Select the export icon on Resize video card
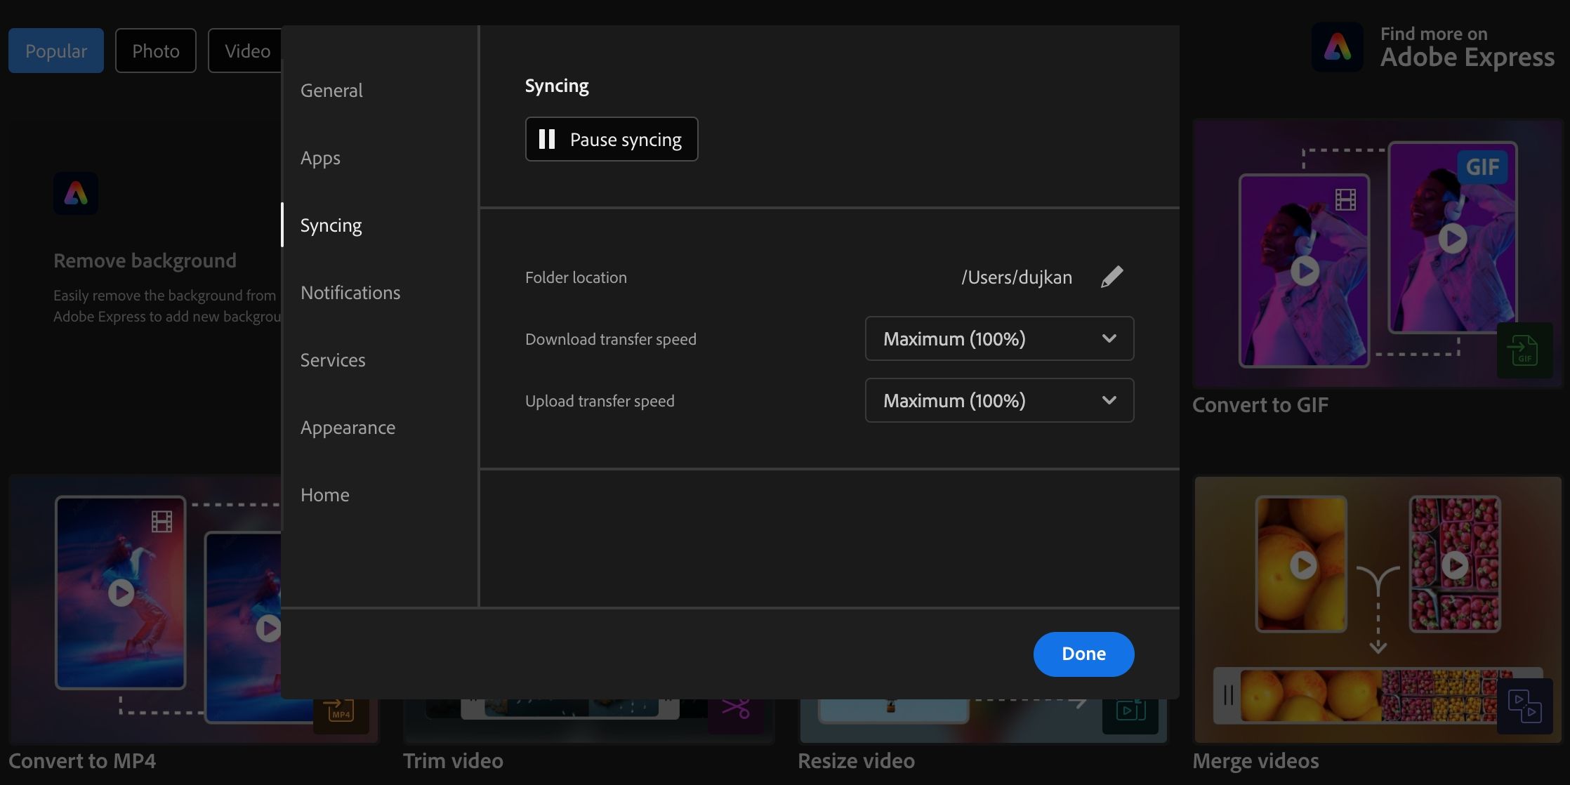Screen dimensions: 1570x785 (x=1129, y=709)
